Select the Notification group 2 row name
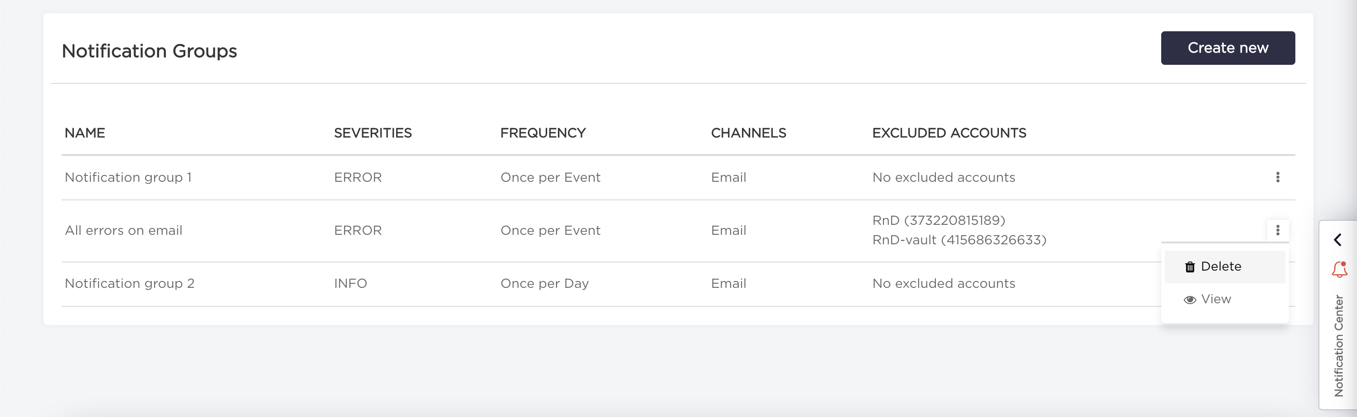 pyautogui.click(x=130, y=283)
